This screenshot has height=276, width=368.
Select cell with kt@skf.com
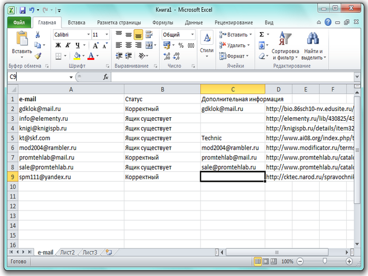[x=71, y=138]
